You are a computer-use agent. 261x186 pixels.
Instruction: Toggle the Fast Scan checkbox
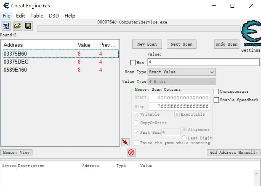click(137, 132)
